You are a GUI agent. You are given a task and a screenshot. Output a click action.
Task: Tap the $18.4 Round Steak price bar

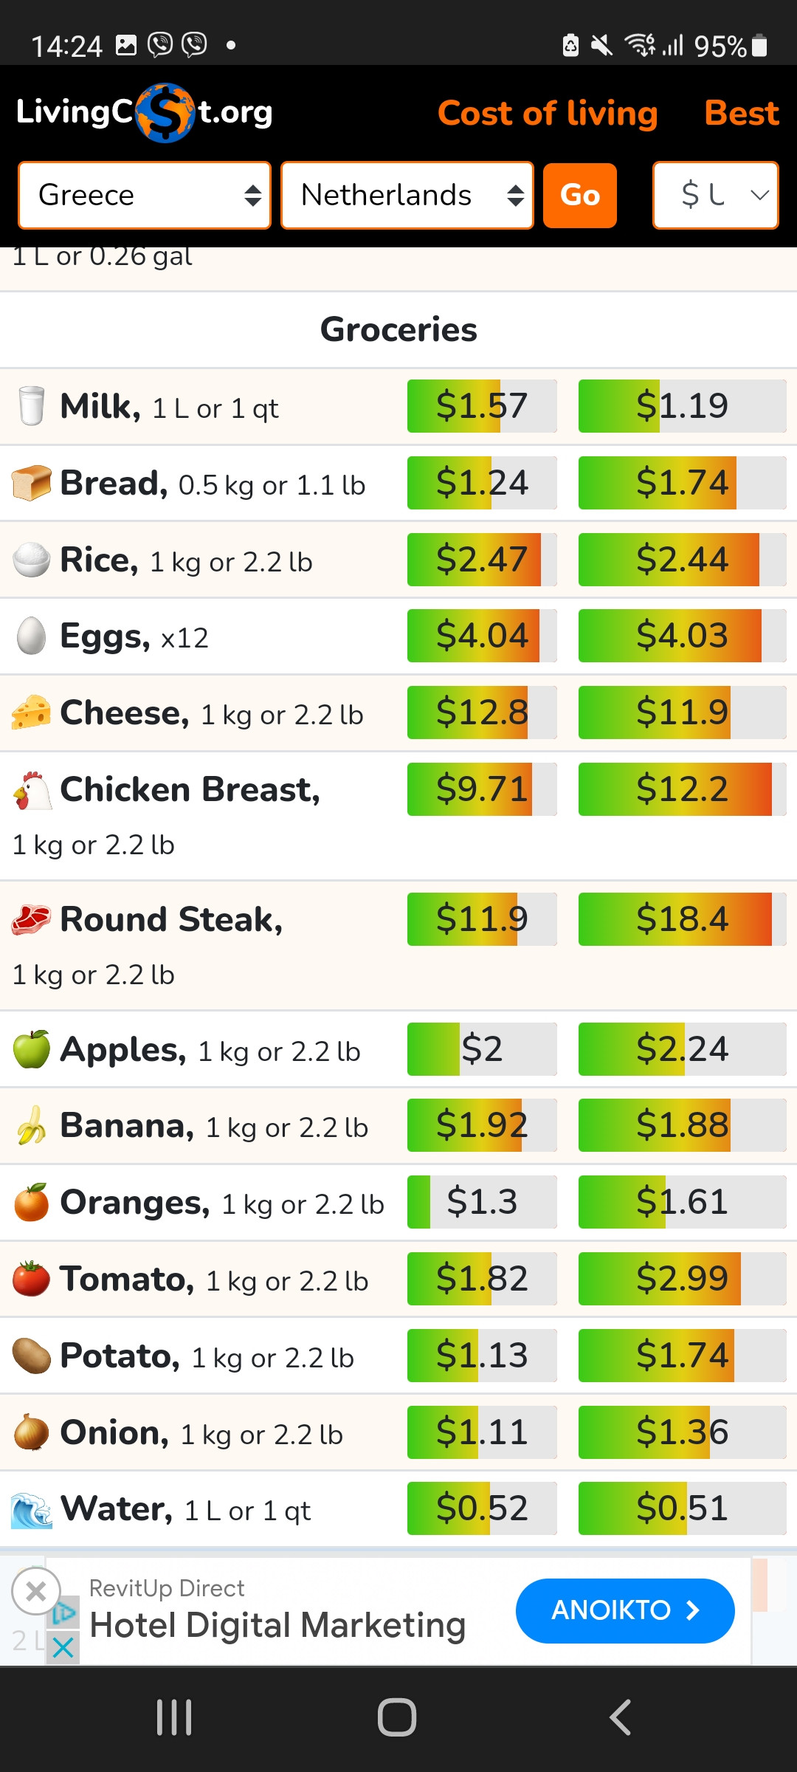click(683, 919)
